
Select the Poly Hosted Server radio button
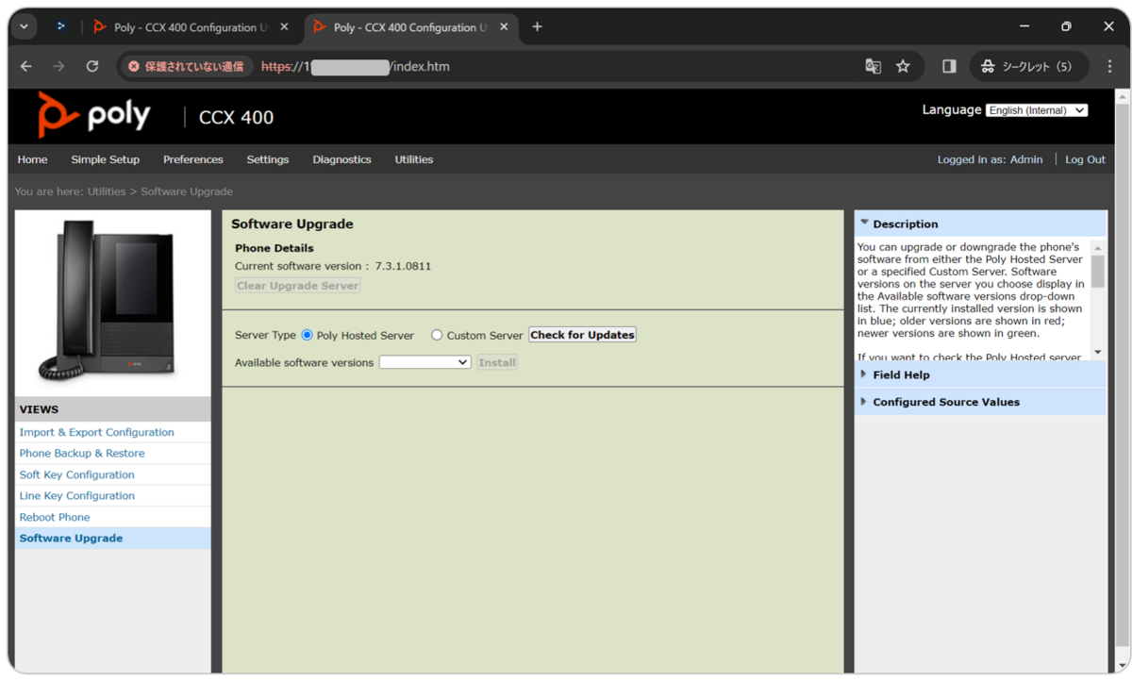point(307,335)
